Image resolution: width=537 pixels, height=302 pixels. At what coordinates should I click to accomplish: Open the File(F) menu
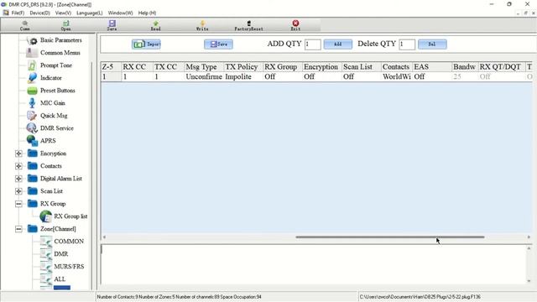(18, 13)
